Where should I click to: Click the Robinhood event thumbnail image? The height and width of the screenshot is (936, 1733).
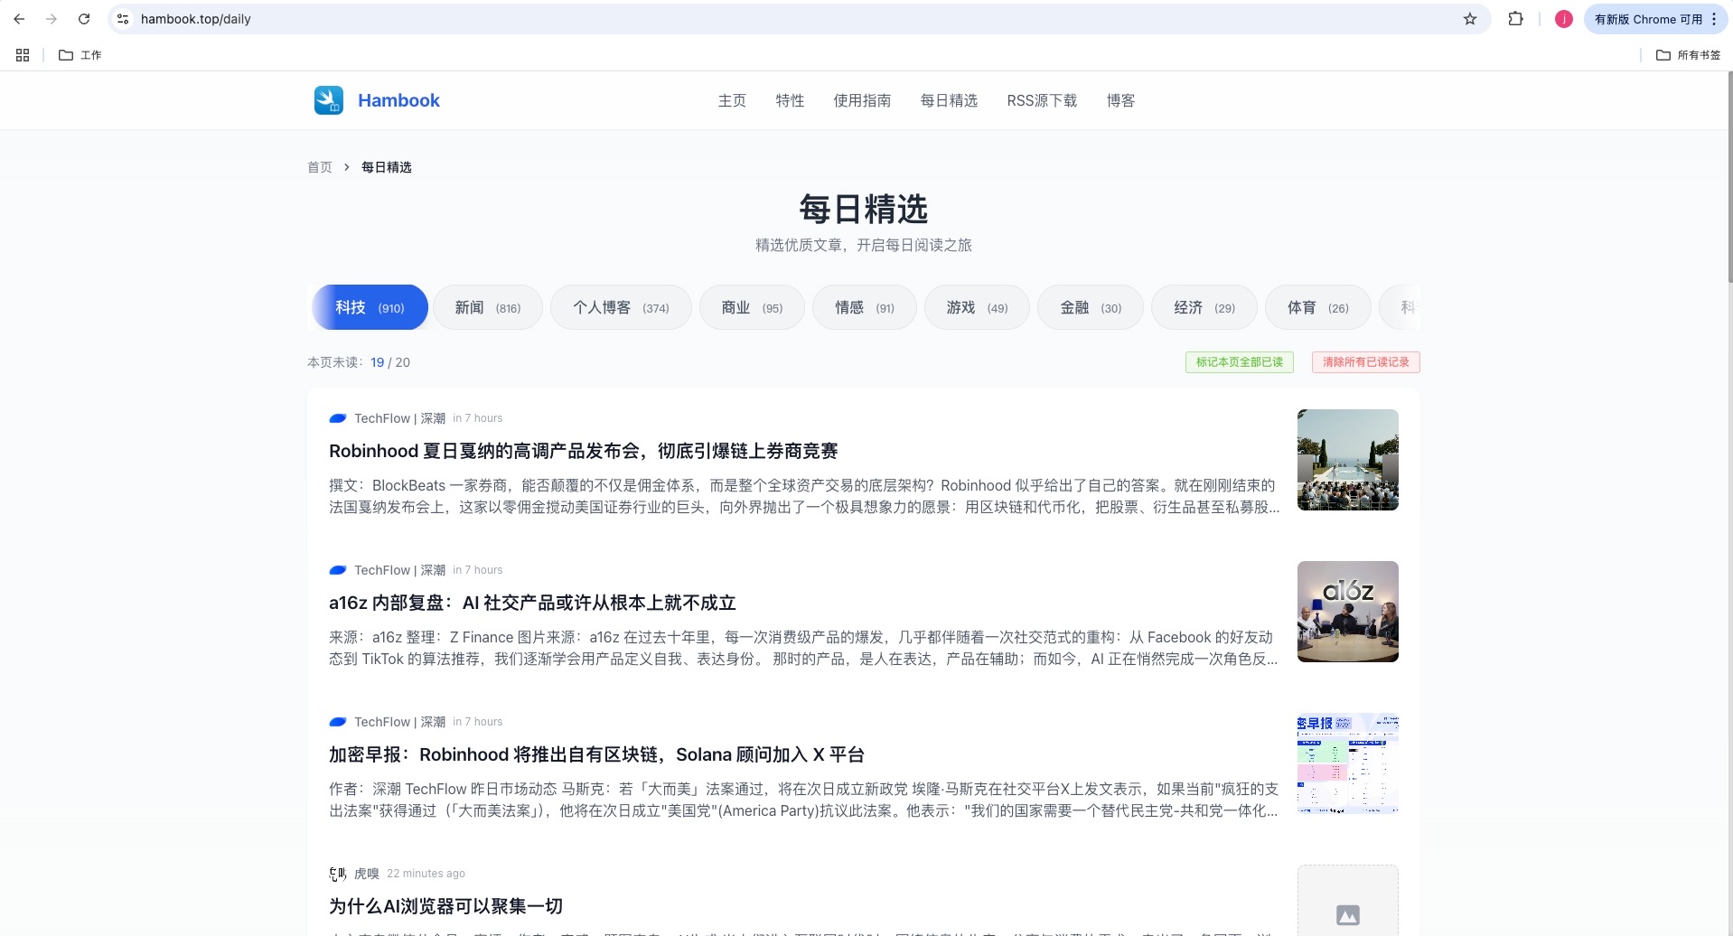1347,460
